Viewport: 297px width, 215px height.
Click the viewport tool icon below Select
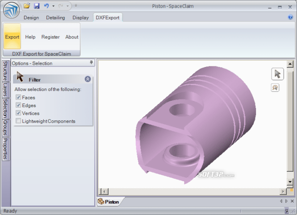[275, 88]
